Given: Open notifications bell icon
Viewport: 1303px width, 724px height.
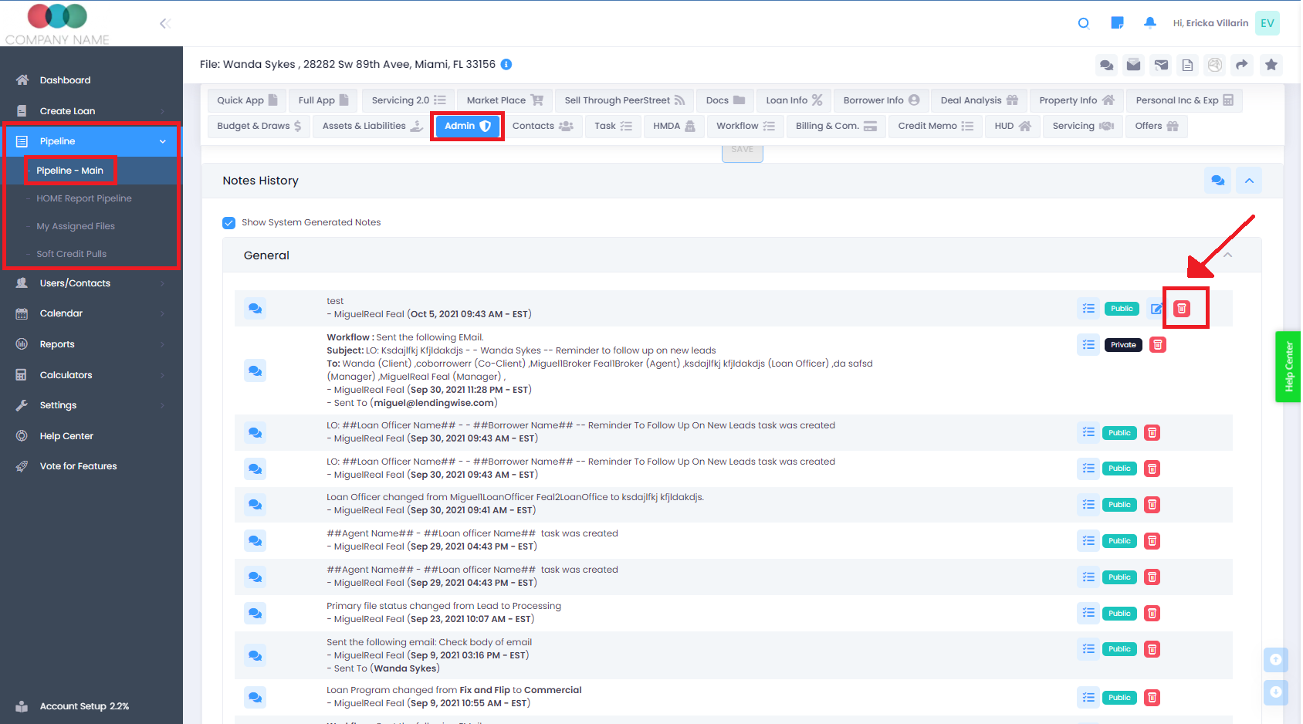Looking at the screenshot, I should point(1149,23).
